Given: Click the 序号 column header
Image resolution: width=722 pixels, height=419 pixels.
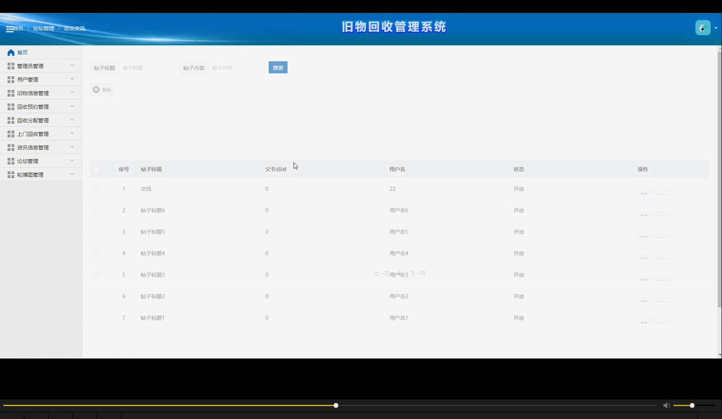Looking at the screenshot, I should pyautogui.click(x=124, y=169).
